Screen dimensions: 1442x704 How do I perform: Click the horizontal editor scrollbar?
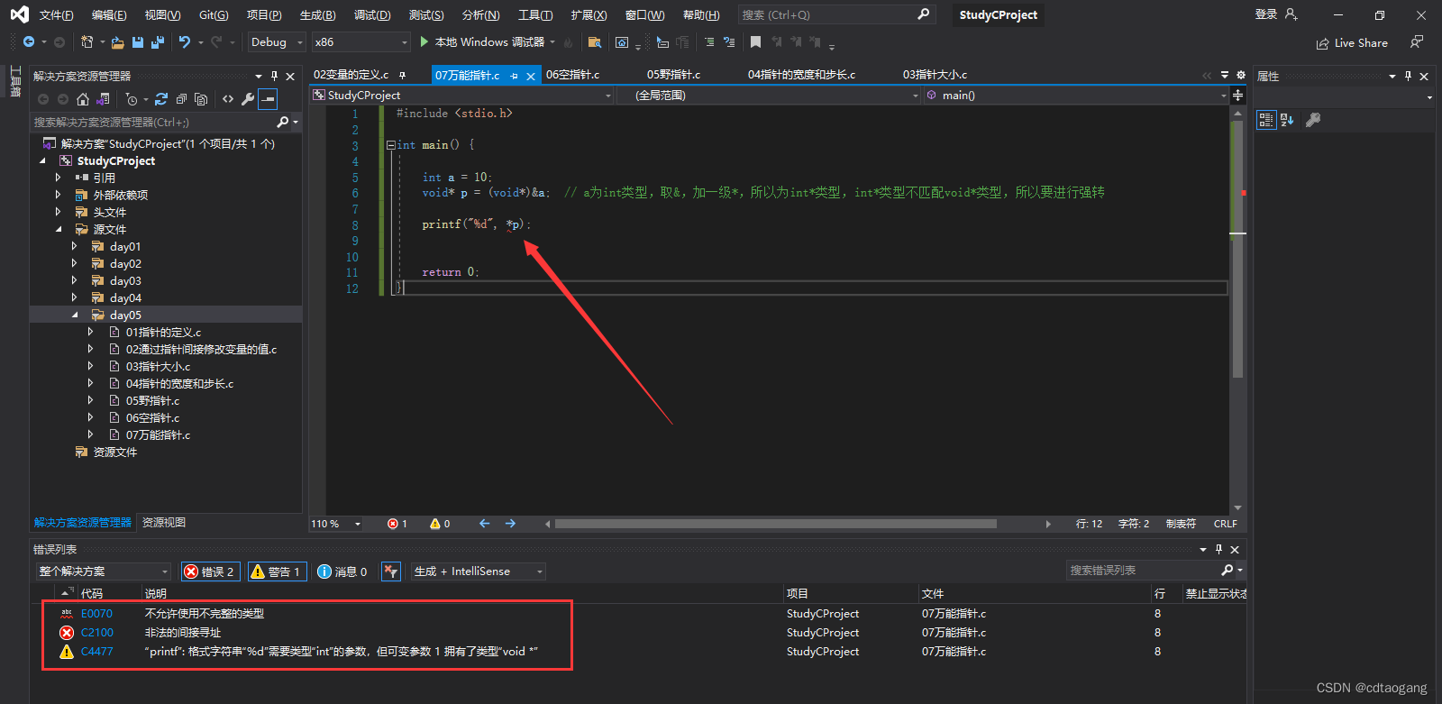point(776,524)
